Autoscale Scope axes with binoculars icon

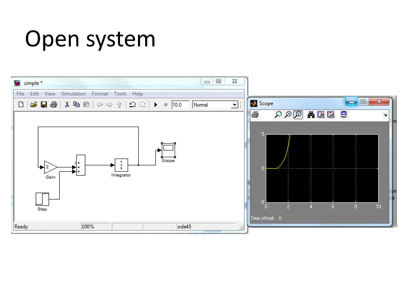pos(311,115)
